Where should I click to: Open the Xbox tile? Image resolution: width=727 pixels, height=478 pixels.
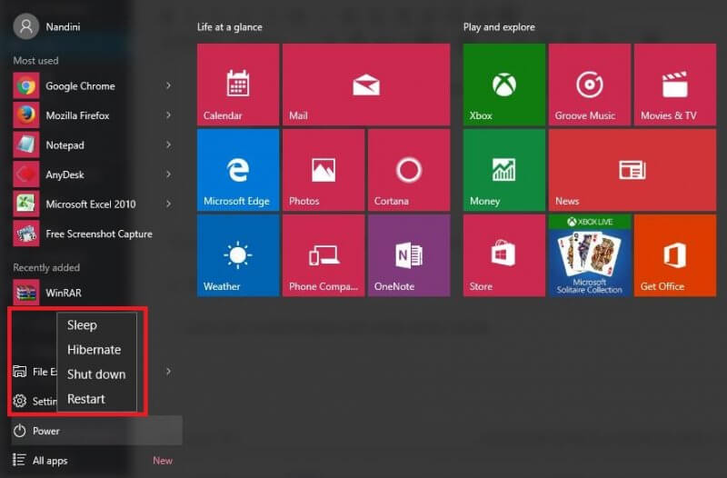pos(504,85)
